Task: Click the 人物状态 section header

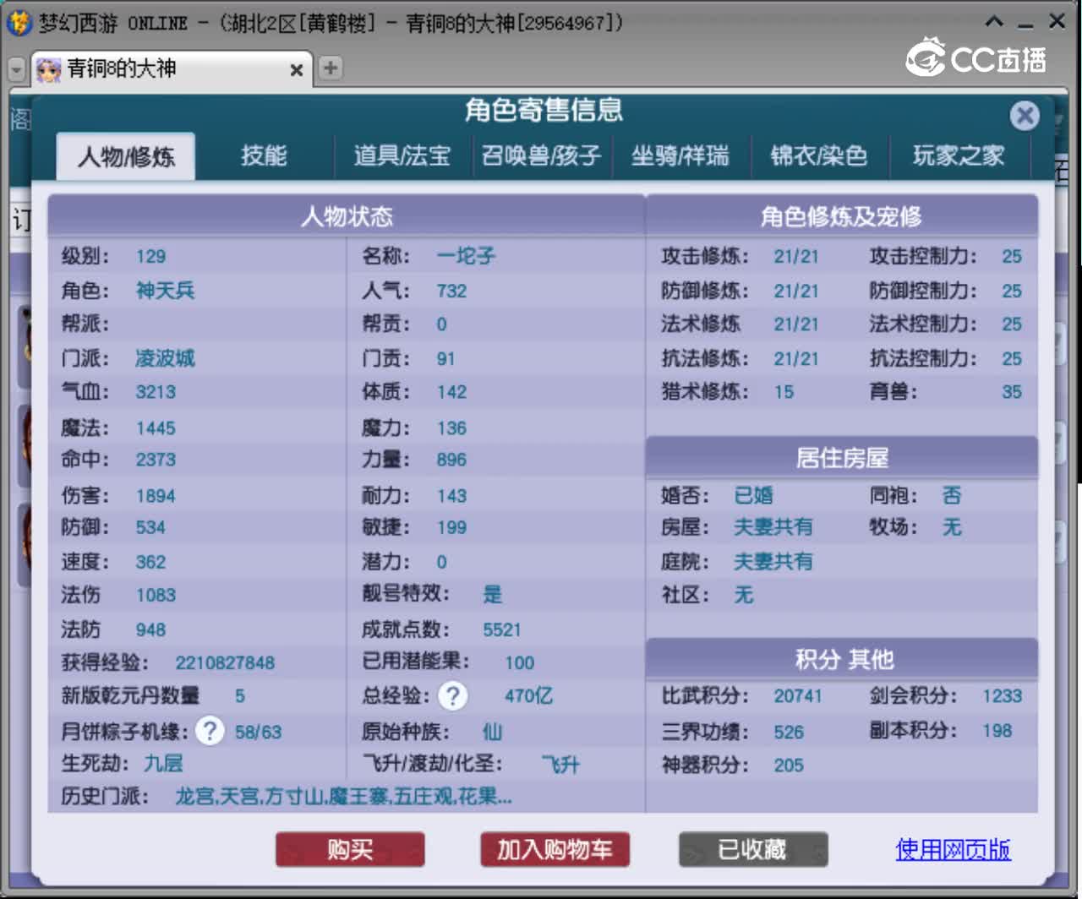Action: (347, 216)
